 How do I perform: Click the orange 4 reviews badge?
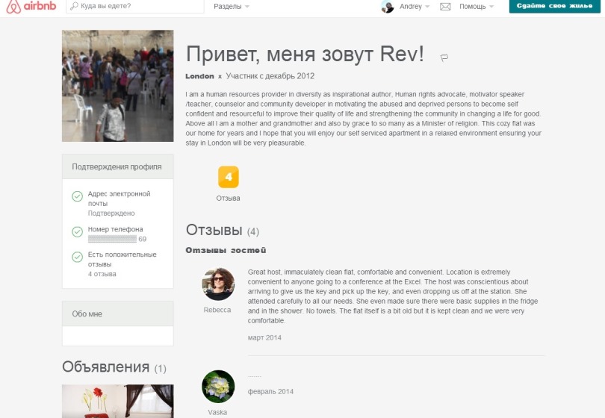coord(229,177)
